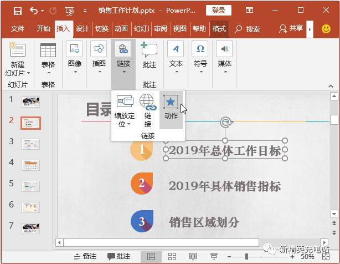The height and width of the screenshot is (264, 340).
Task: Switch to the 设计 tab
Action: 83,29
